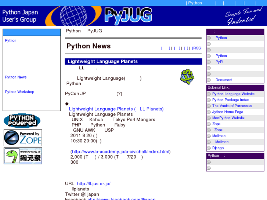Click chevron icon beside Jython Home Page

click(209, 112)
